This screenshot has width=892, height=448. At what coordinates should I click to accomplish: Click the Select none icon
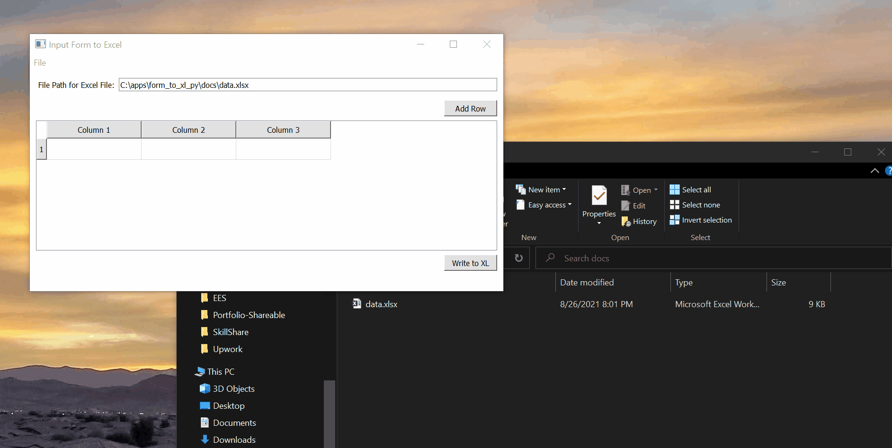tap(674, 205)
